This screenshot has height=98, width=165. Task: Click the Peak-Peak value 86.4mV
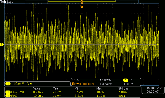pyautogui.click(x=38, y=92)
